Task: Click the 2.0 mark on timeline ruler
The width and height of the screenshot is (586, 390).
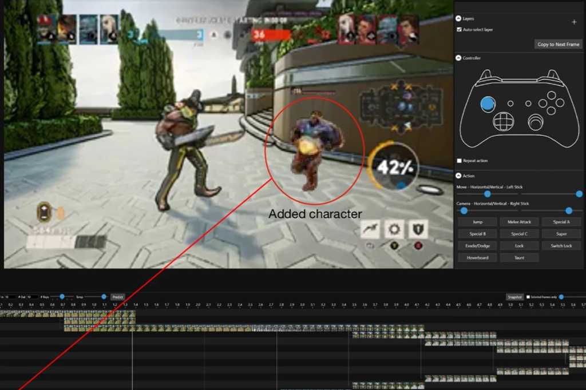Action: pos(198,305)
